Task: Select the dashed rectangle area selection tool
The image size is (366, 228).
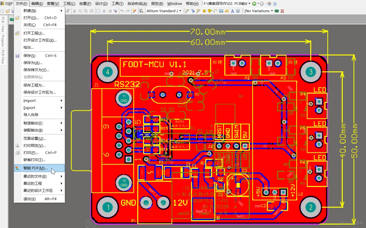Action: pos(98,11)
